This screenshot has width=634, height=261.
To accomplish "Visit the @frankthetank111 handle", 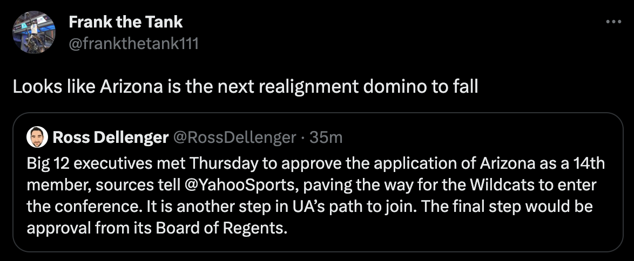I will coord(133,43).
